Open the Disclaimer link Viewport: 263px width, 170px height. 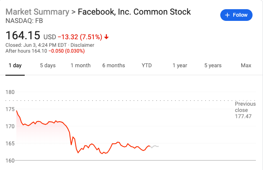(82, 45)
